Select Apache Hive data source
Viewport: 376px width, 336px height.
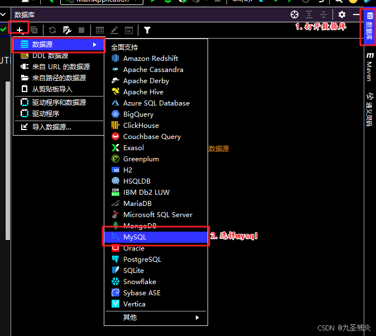[x=156, y=92]
